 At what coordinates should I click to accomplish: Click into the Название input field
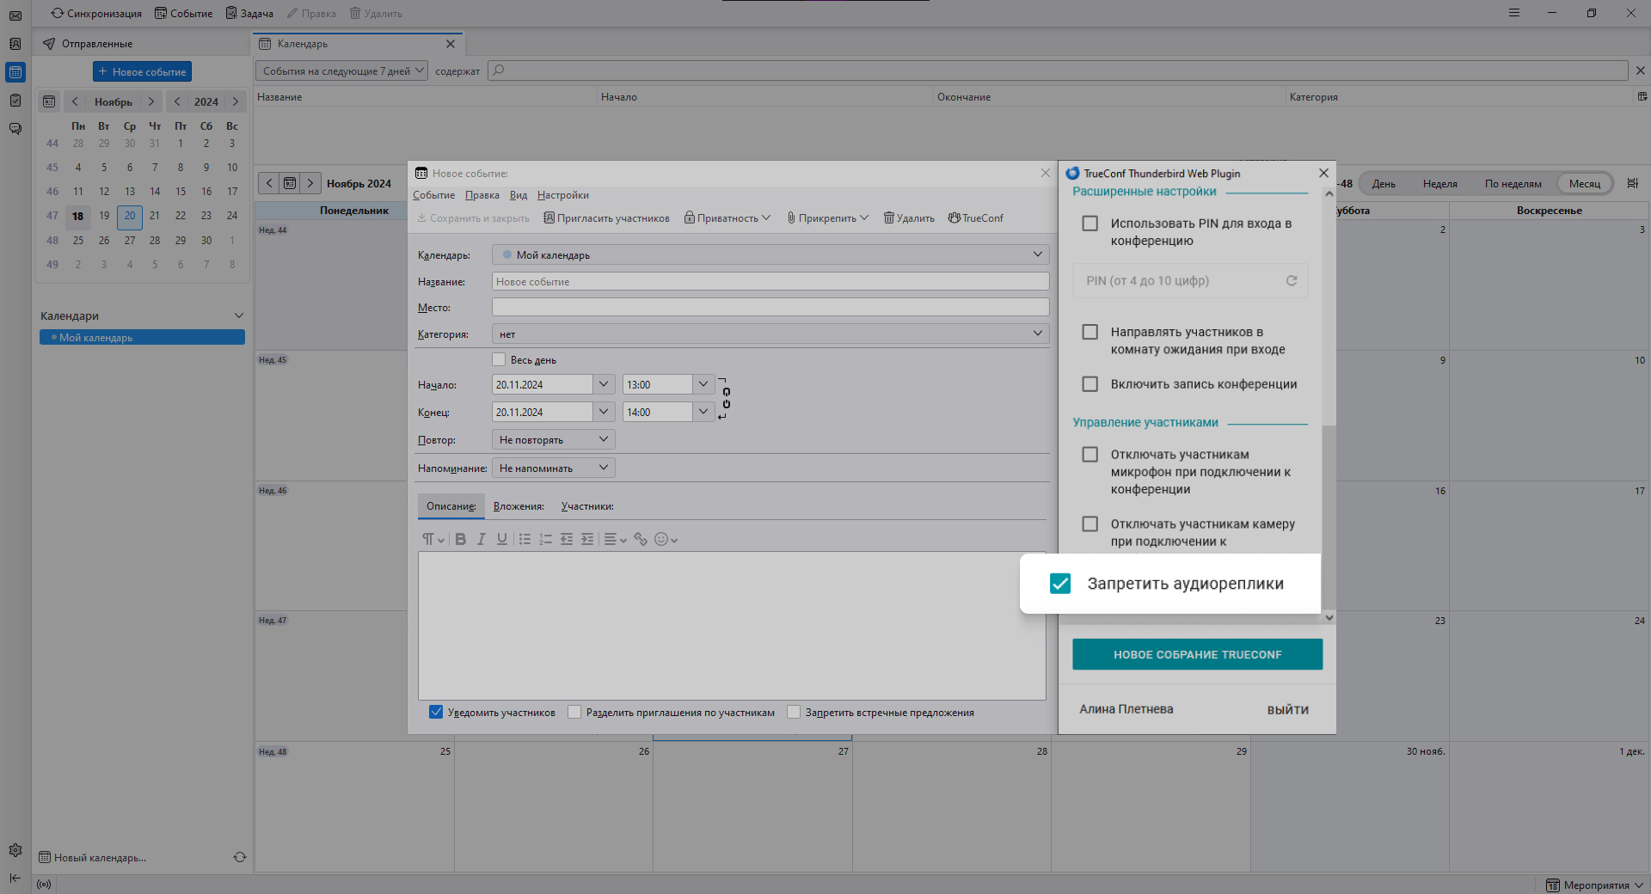770,281
